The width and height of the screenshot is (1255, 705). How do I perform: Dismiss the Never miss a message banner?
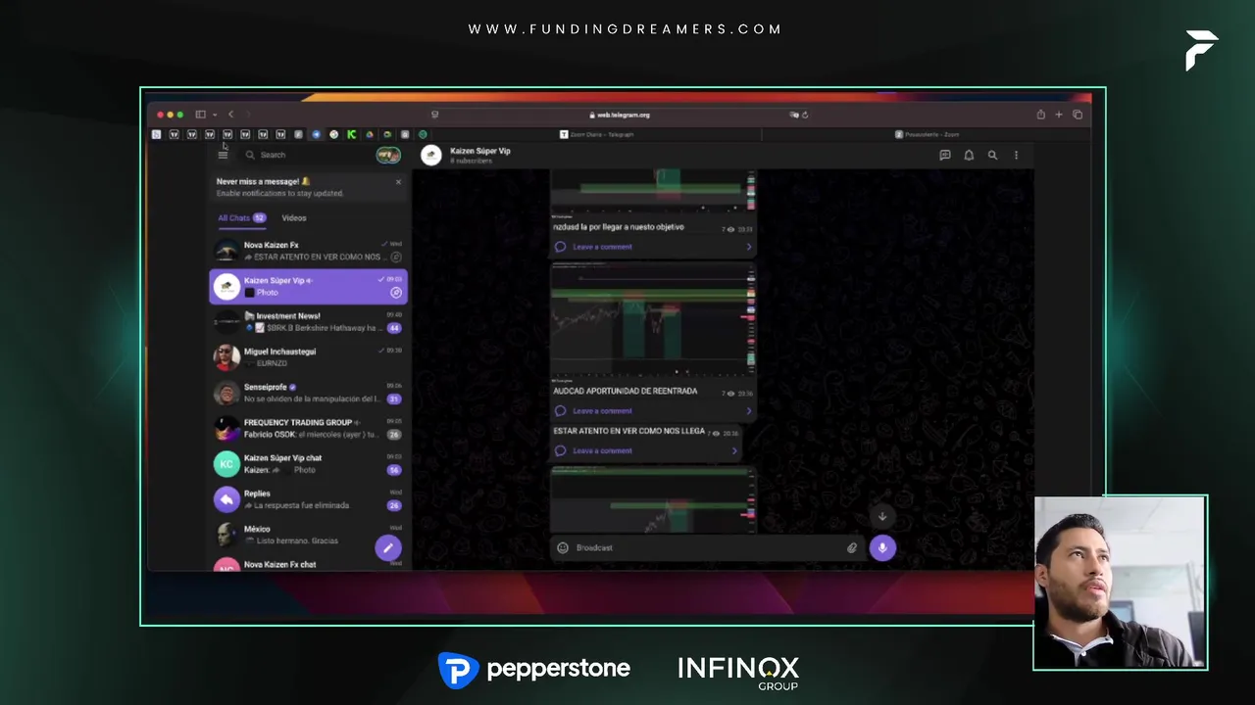tap(398, 182)
